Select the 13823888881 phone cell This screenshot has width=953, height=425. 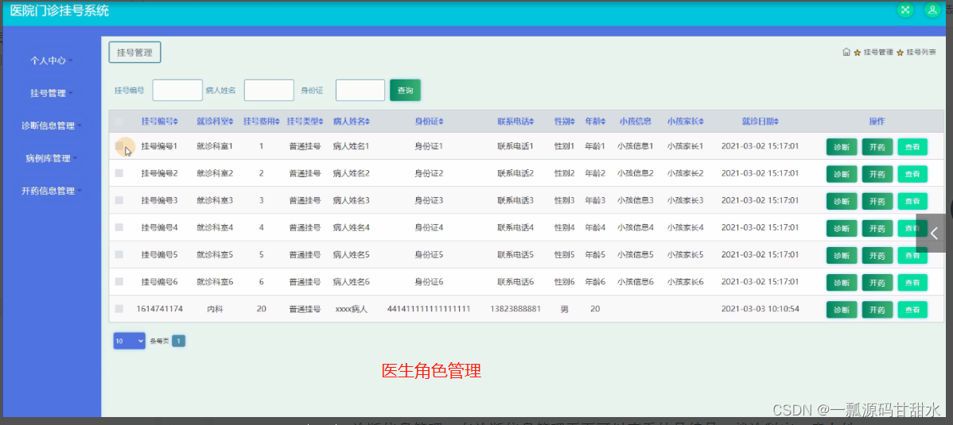pyautogui.click(x=515, y=309)
